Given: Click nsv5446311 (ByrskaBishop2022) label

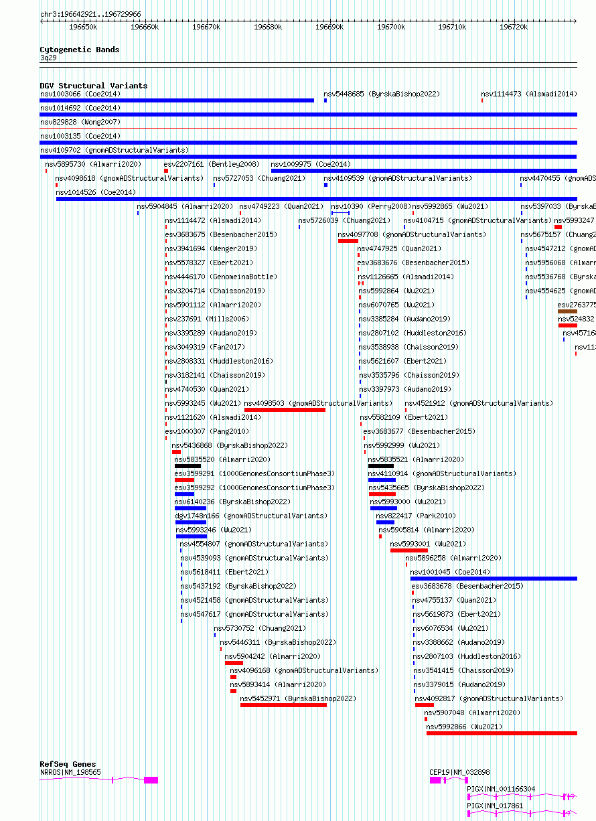Looking at the screenshot, I should (x=278, y=643).
